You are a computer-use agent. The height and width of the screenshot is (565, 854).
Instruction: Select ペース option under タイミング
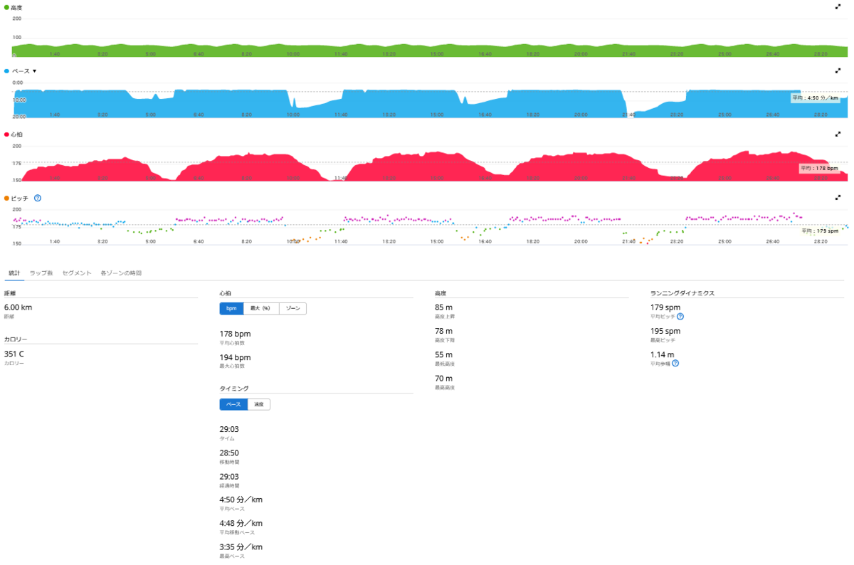pyautogui.click(x=233, y=404)
